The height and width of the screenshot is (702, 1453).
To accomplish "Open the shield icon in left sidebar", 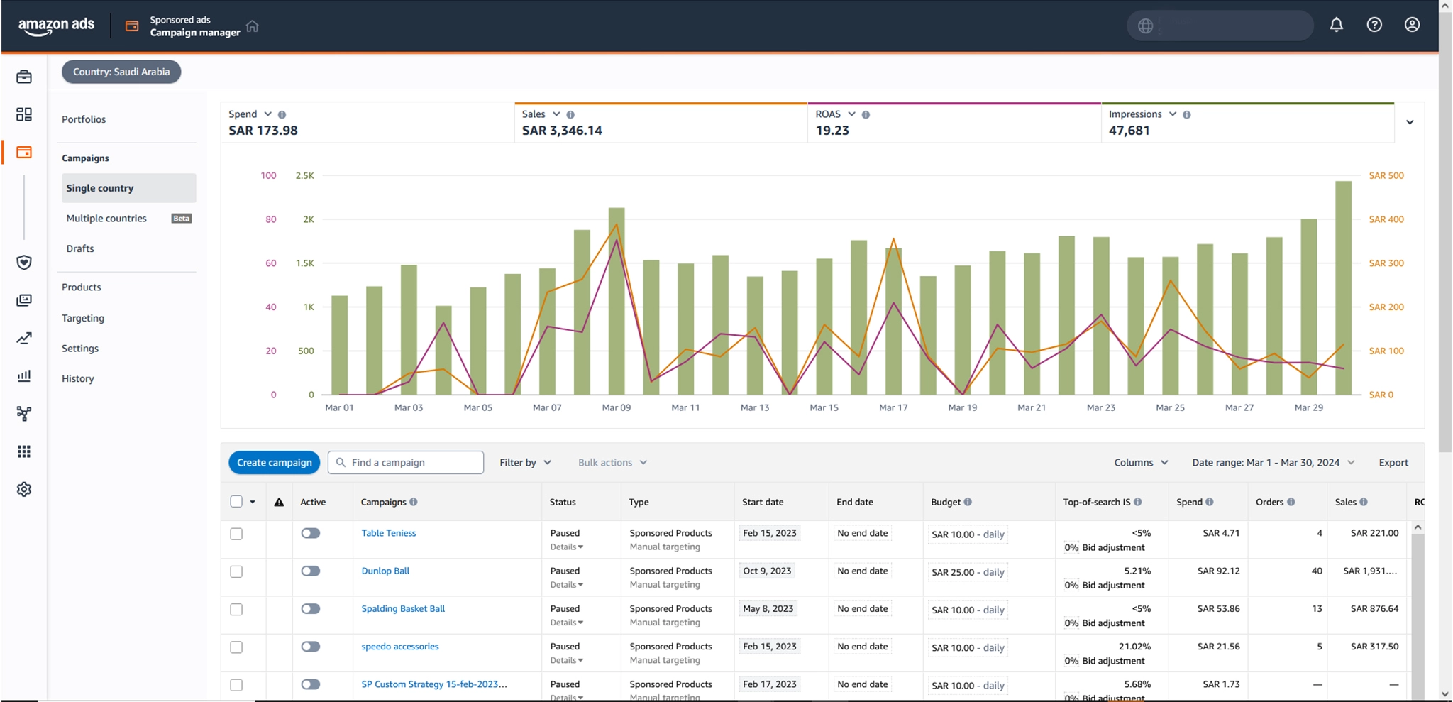I will [x=24, y=263].
